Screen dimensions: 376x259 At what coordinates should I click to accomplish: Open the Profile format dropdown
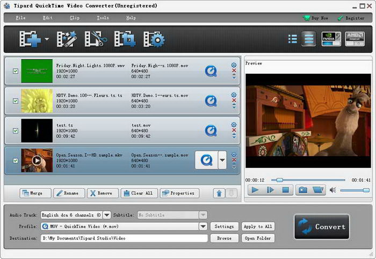(203, 226)
